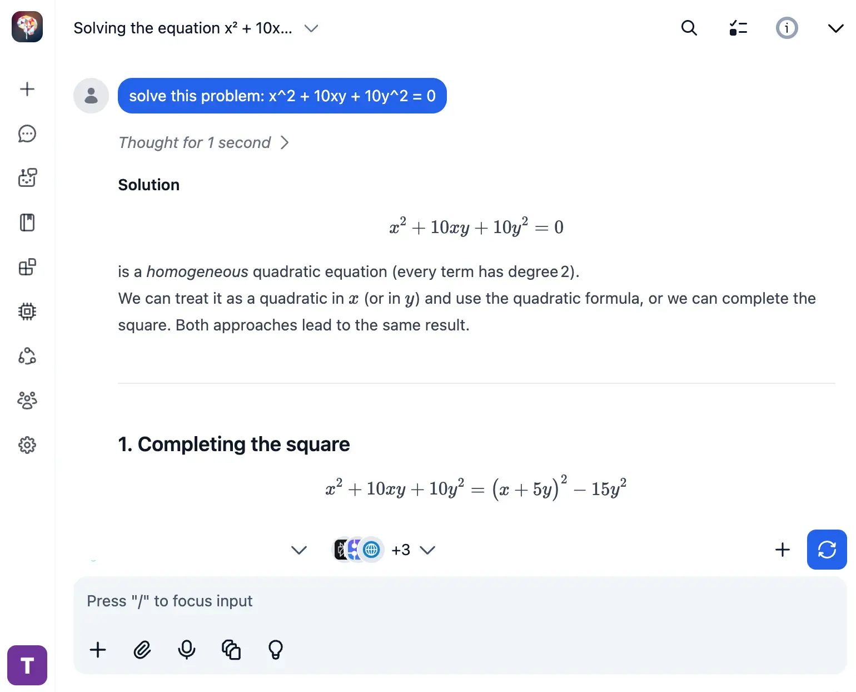Open the group of people icon
The image size is (856, 692).
pyautogui.click(x=27, y=401)
